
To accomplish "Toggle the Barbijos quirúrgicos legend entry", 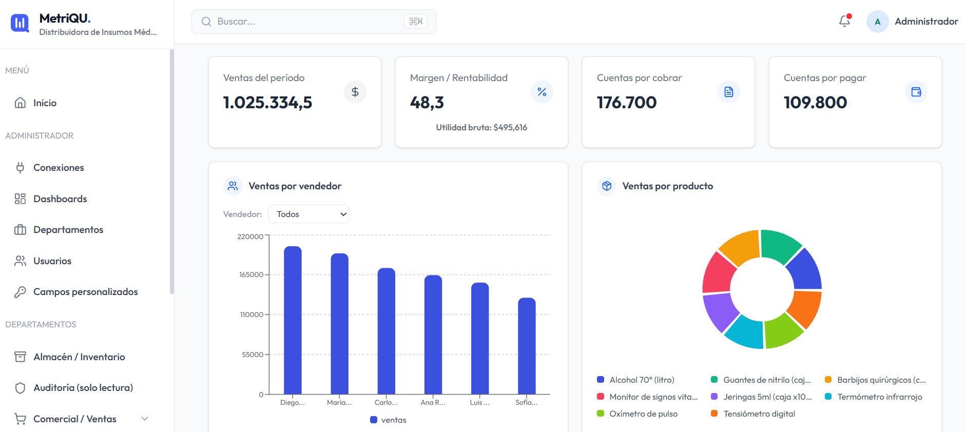I will (x=875, y=380).
